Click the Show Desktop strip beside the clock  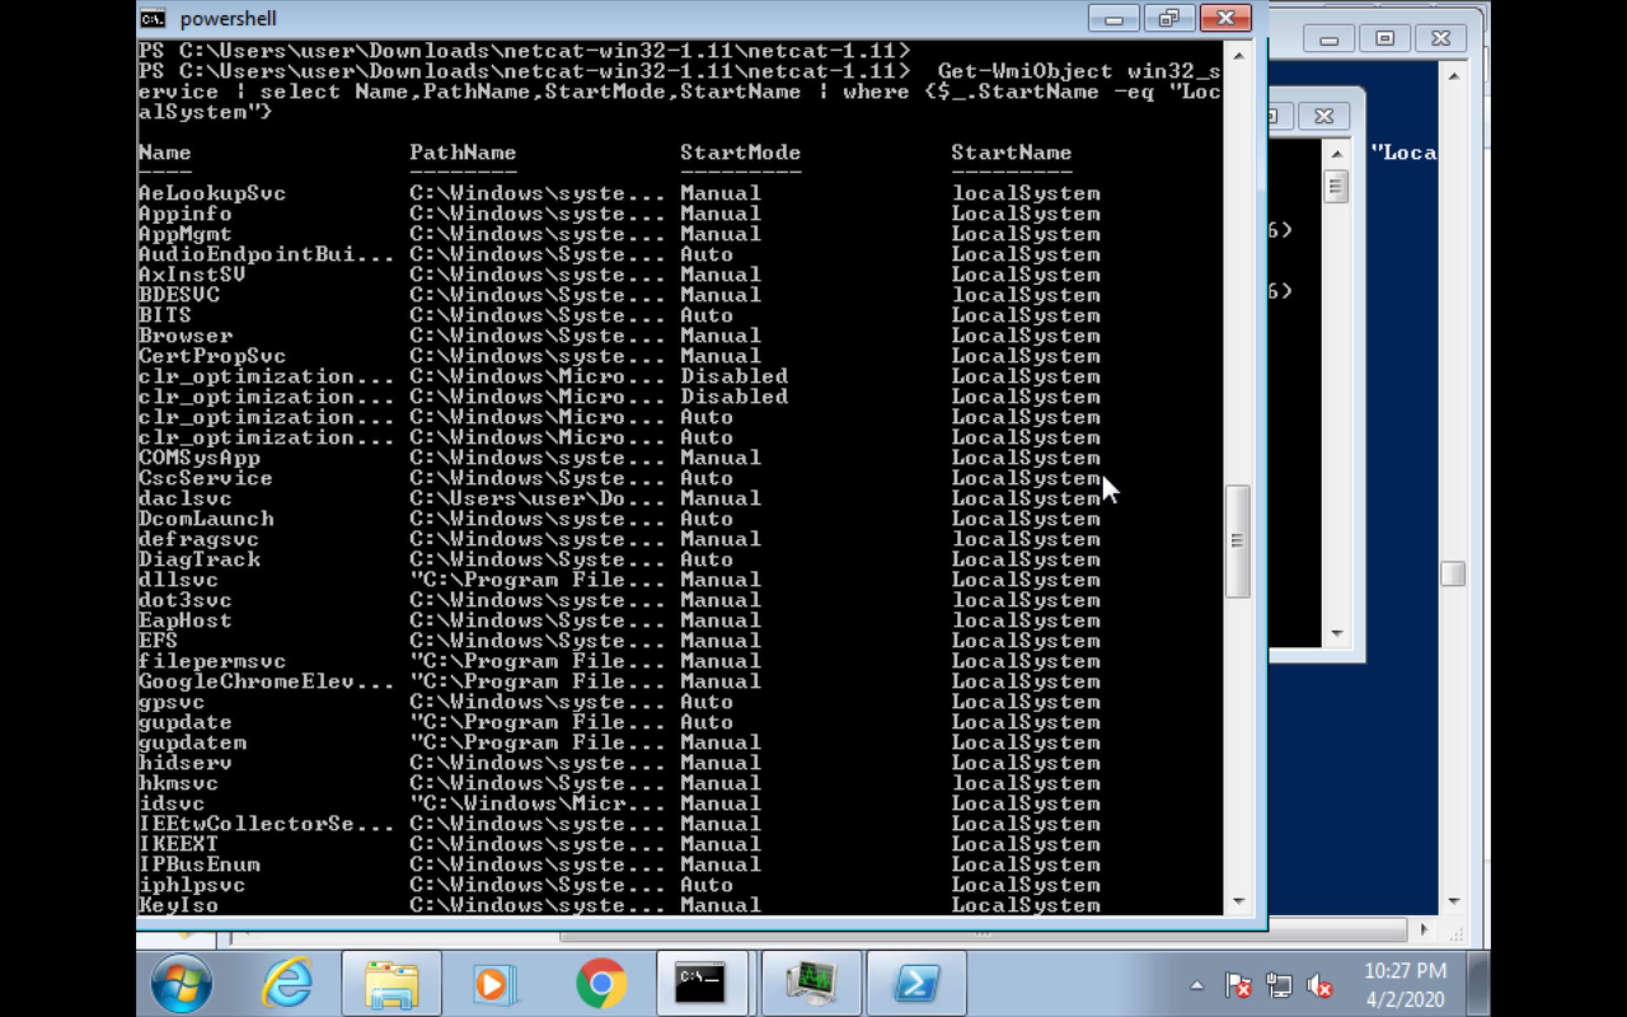tap(1479, 983)
